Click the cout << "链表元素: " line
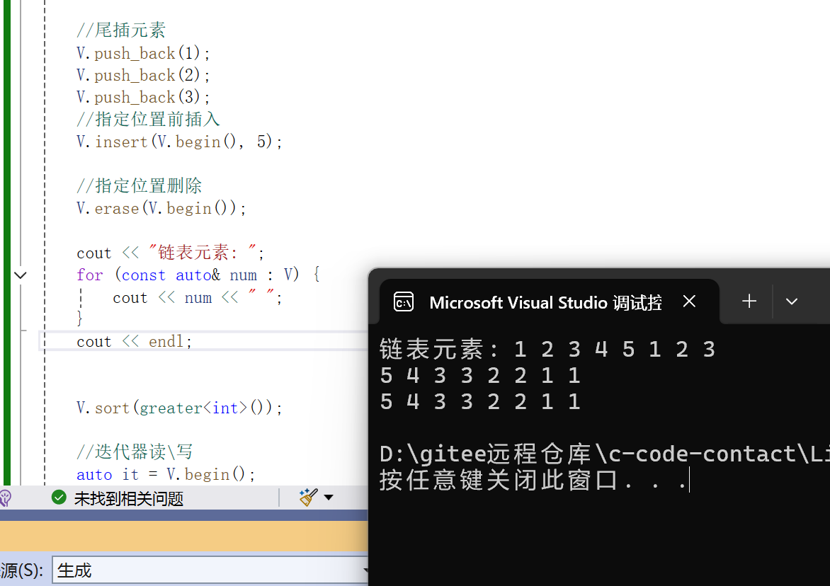 (170, 253)
